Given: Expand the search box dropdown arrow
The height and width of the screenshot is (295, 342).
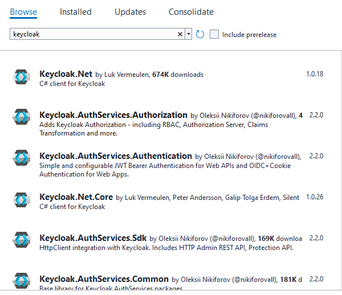Looking at the screenshot, I should click(x=189, y=34).
